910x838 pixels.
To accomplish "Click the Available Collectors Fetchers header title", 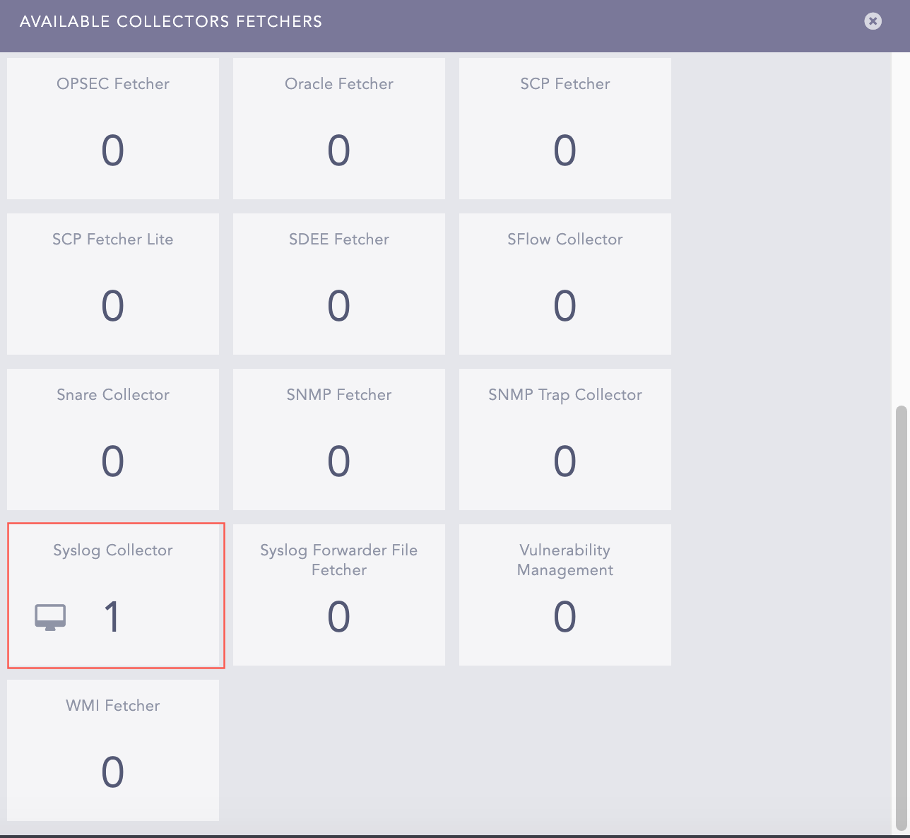I will (x=171, y=22).
